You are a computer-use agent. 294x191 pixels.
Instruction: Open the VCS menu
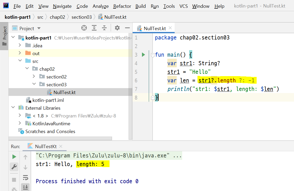tap(183, 6)
